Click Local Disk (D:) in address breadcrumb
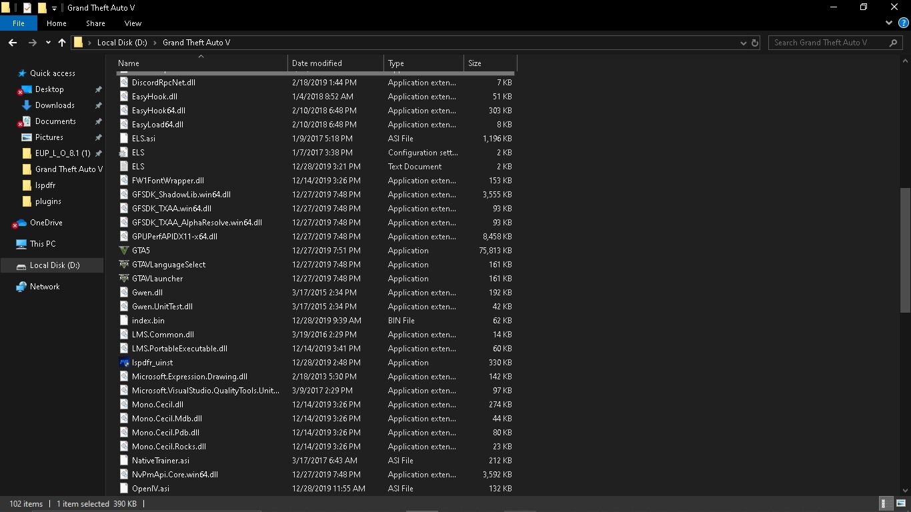911x512 pixels. click(x=122, y=43)
